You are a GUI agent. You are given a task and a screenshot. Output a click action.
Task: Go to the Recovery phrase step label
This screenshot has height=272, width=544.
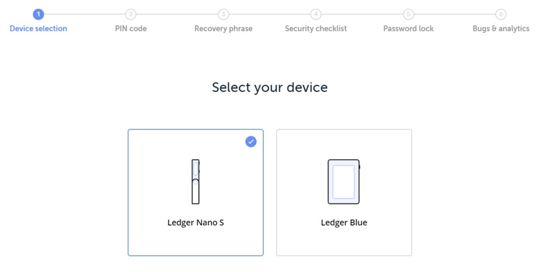click(224, 28)
